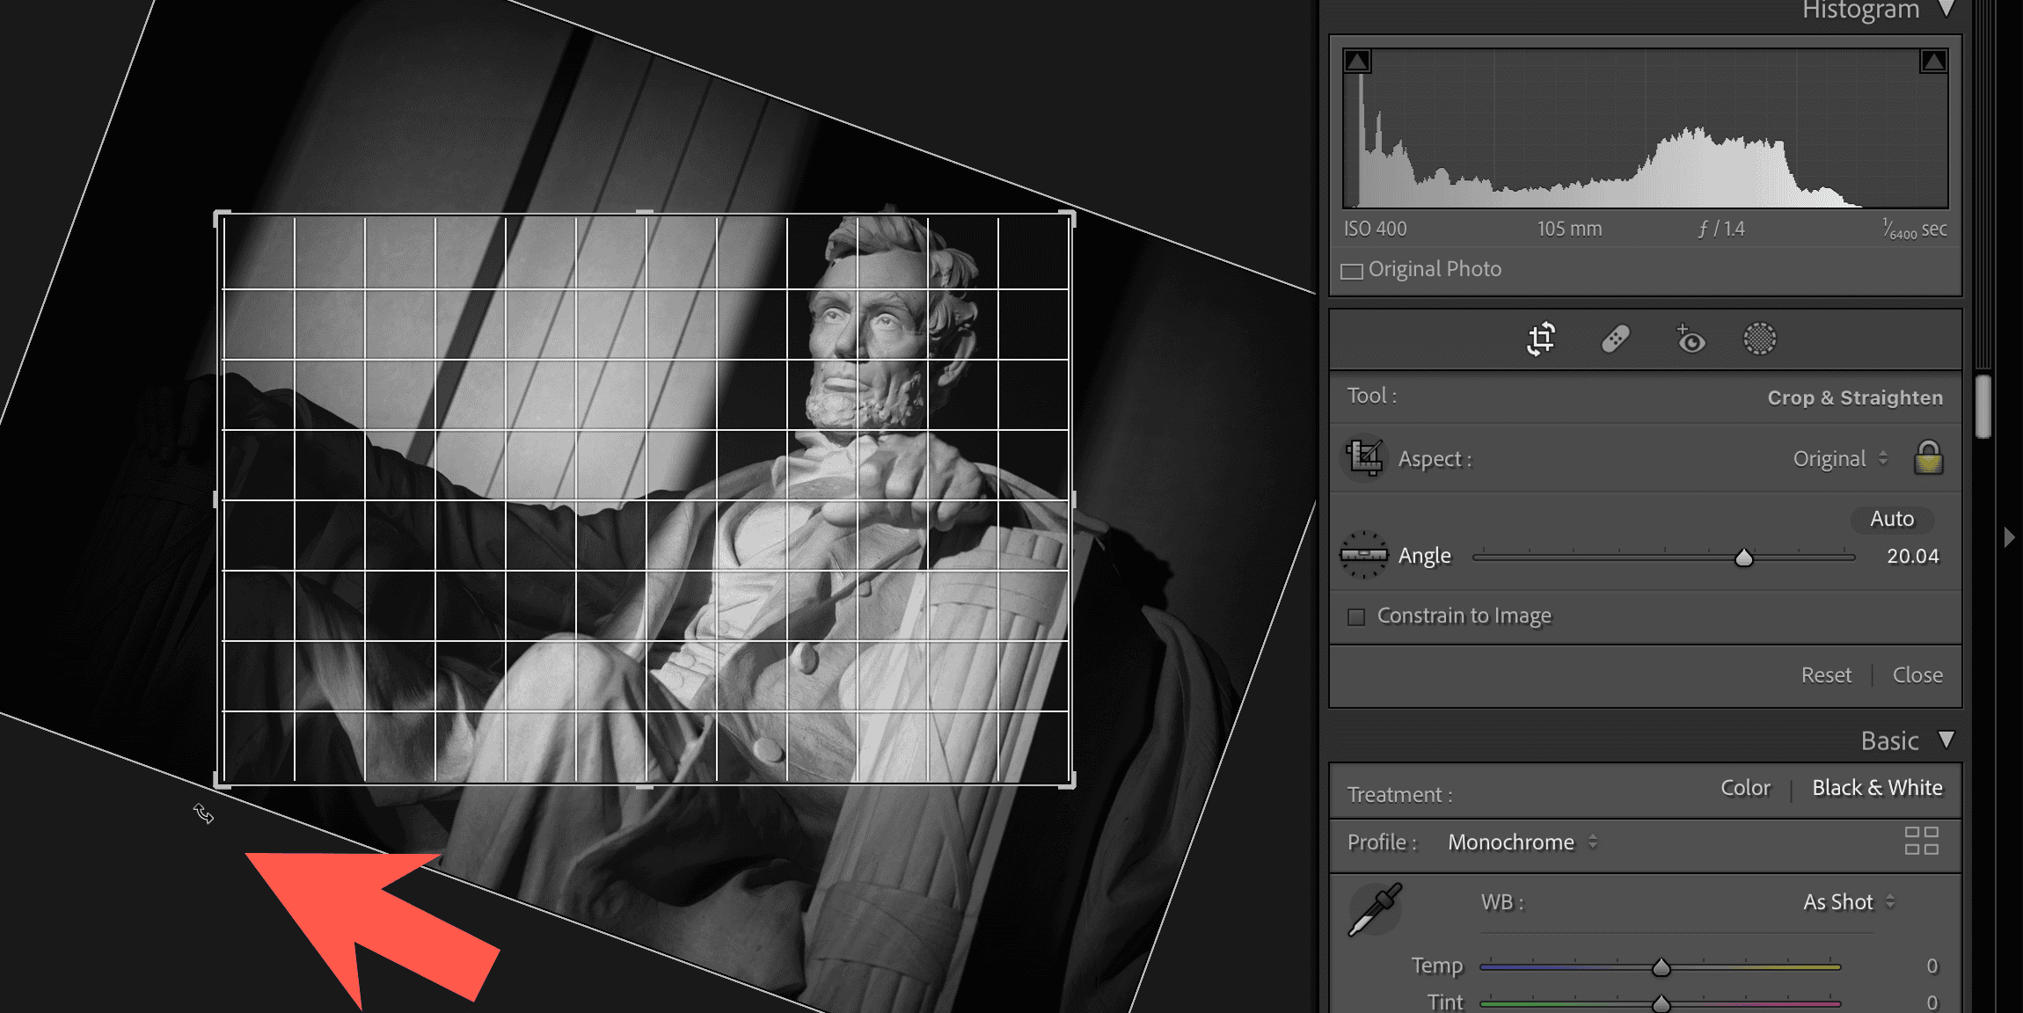This screenshot has width=2023, height=1013.
Task: Click the crop overlay top middle handle
Action: (x=645, y=213)
